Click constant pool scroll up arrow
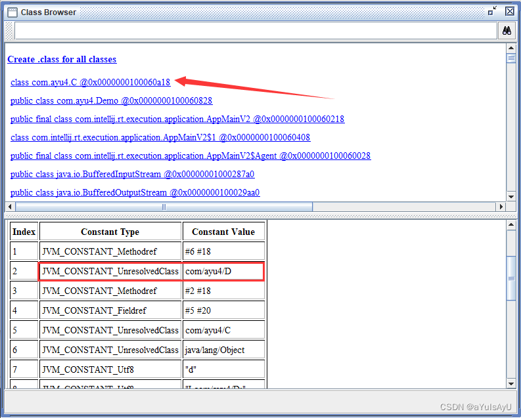This screenshot has height=418, width=521. pos(511,225)
